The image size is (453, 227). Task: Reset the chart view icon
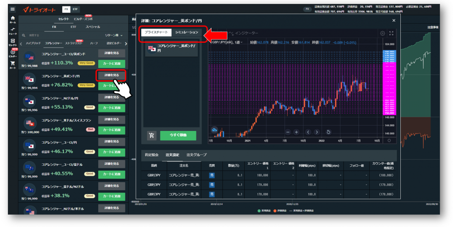pyautogui.click(x=328, y=132)
